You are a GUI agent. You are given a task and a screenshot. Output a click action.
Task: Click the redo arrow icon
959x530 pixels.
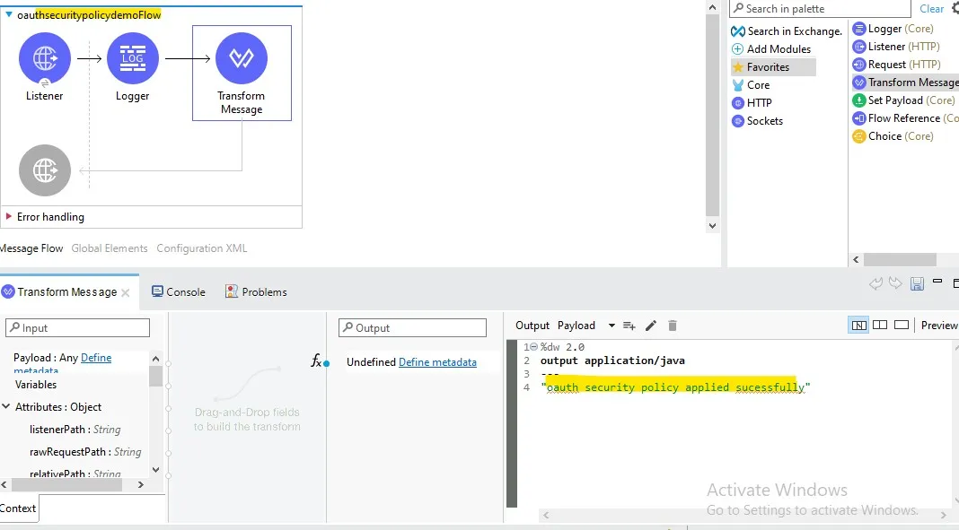(x=895, y=283)
